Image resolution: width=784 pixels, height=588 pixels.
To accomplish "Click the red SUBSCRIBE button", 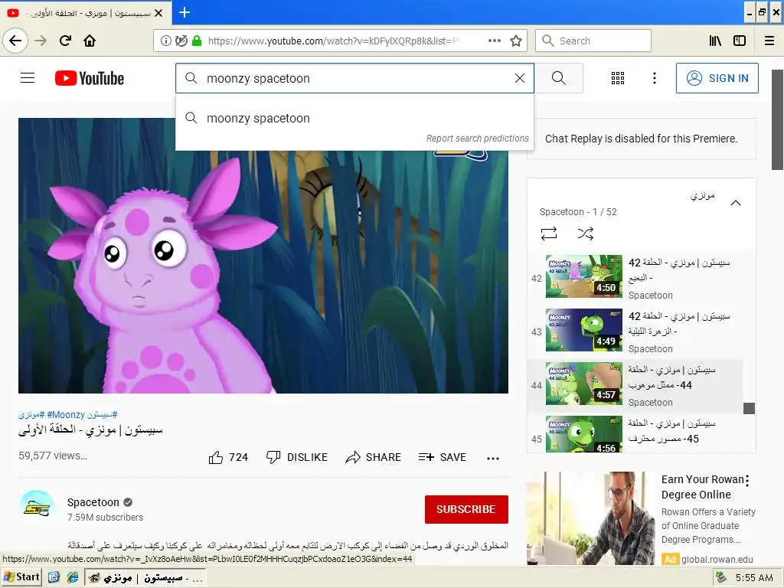I will pyautogui.click(x=466, y=509).
